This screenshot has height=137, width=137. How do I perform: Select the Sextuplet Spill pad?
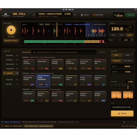[71, 97]
